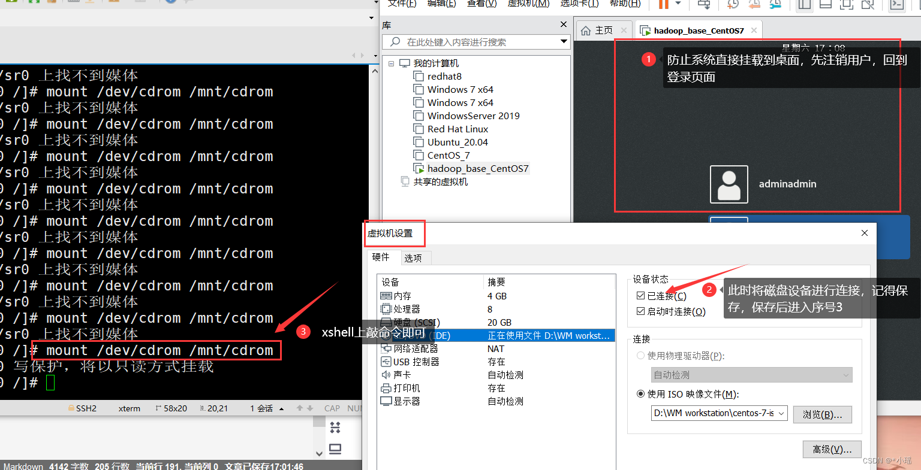Select CentOS_7 in the library tree

coord(449,155)
